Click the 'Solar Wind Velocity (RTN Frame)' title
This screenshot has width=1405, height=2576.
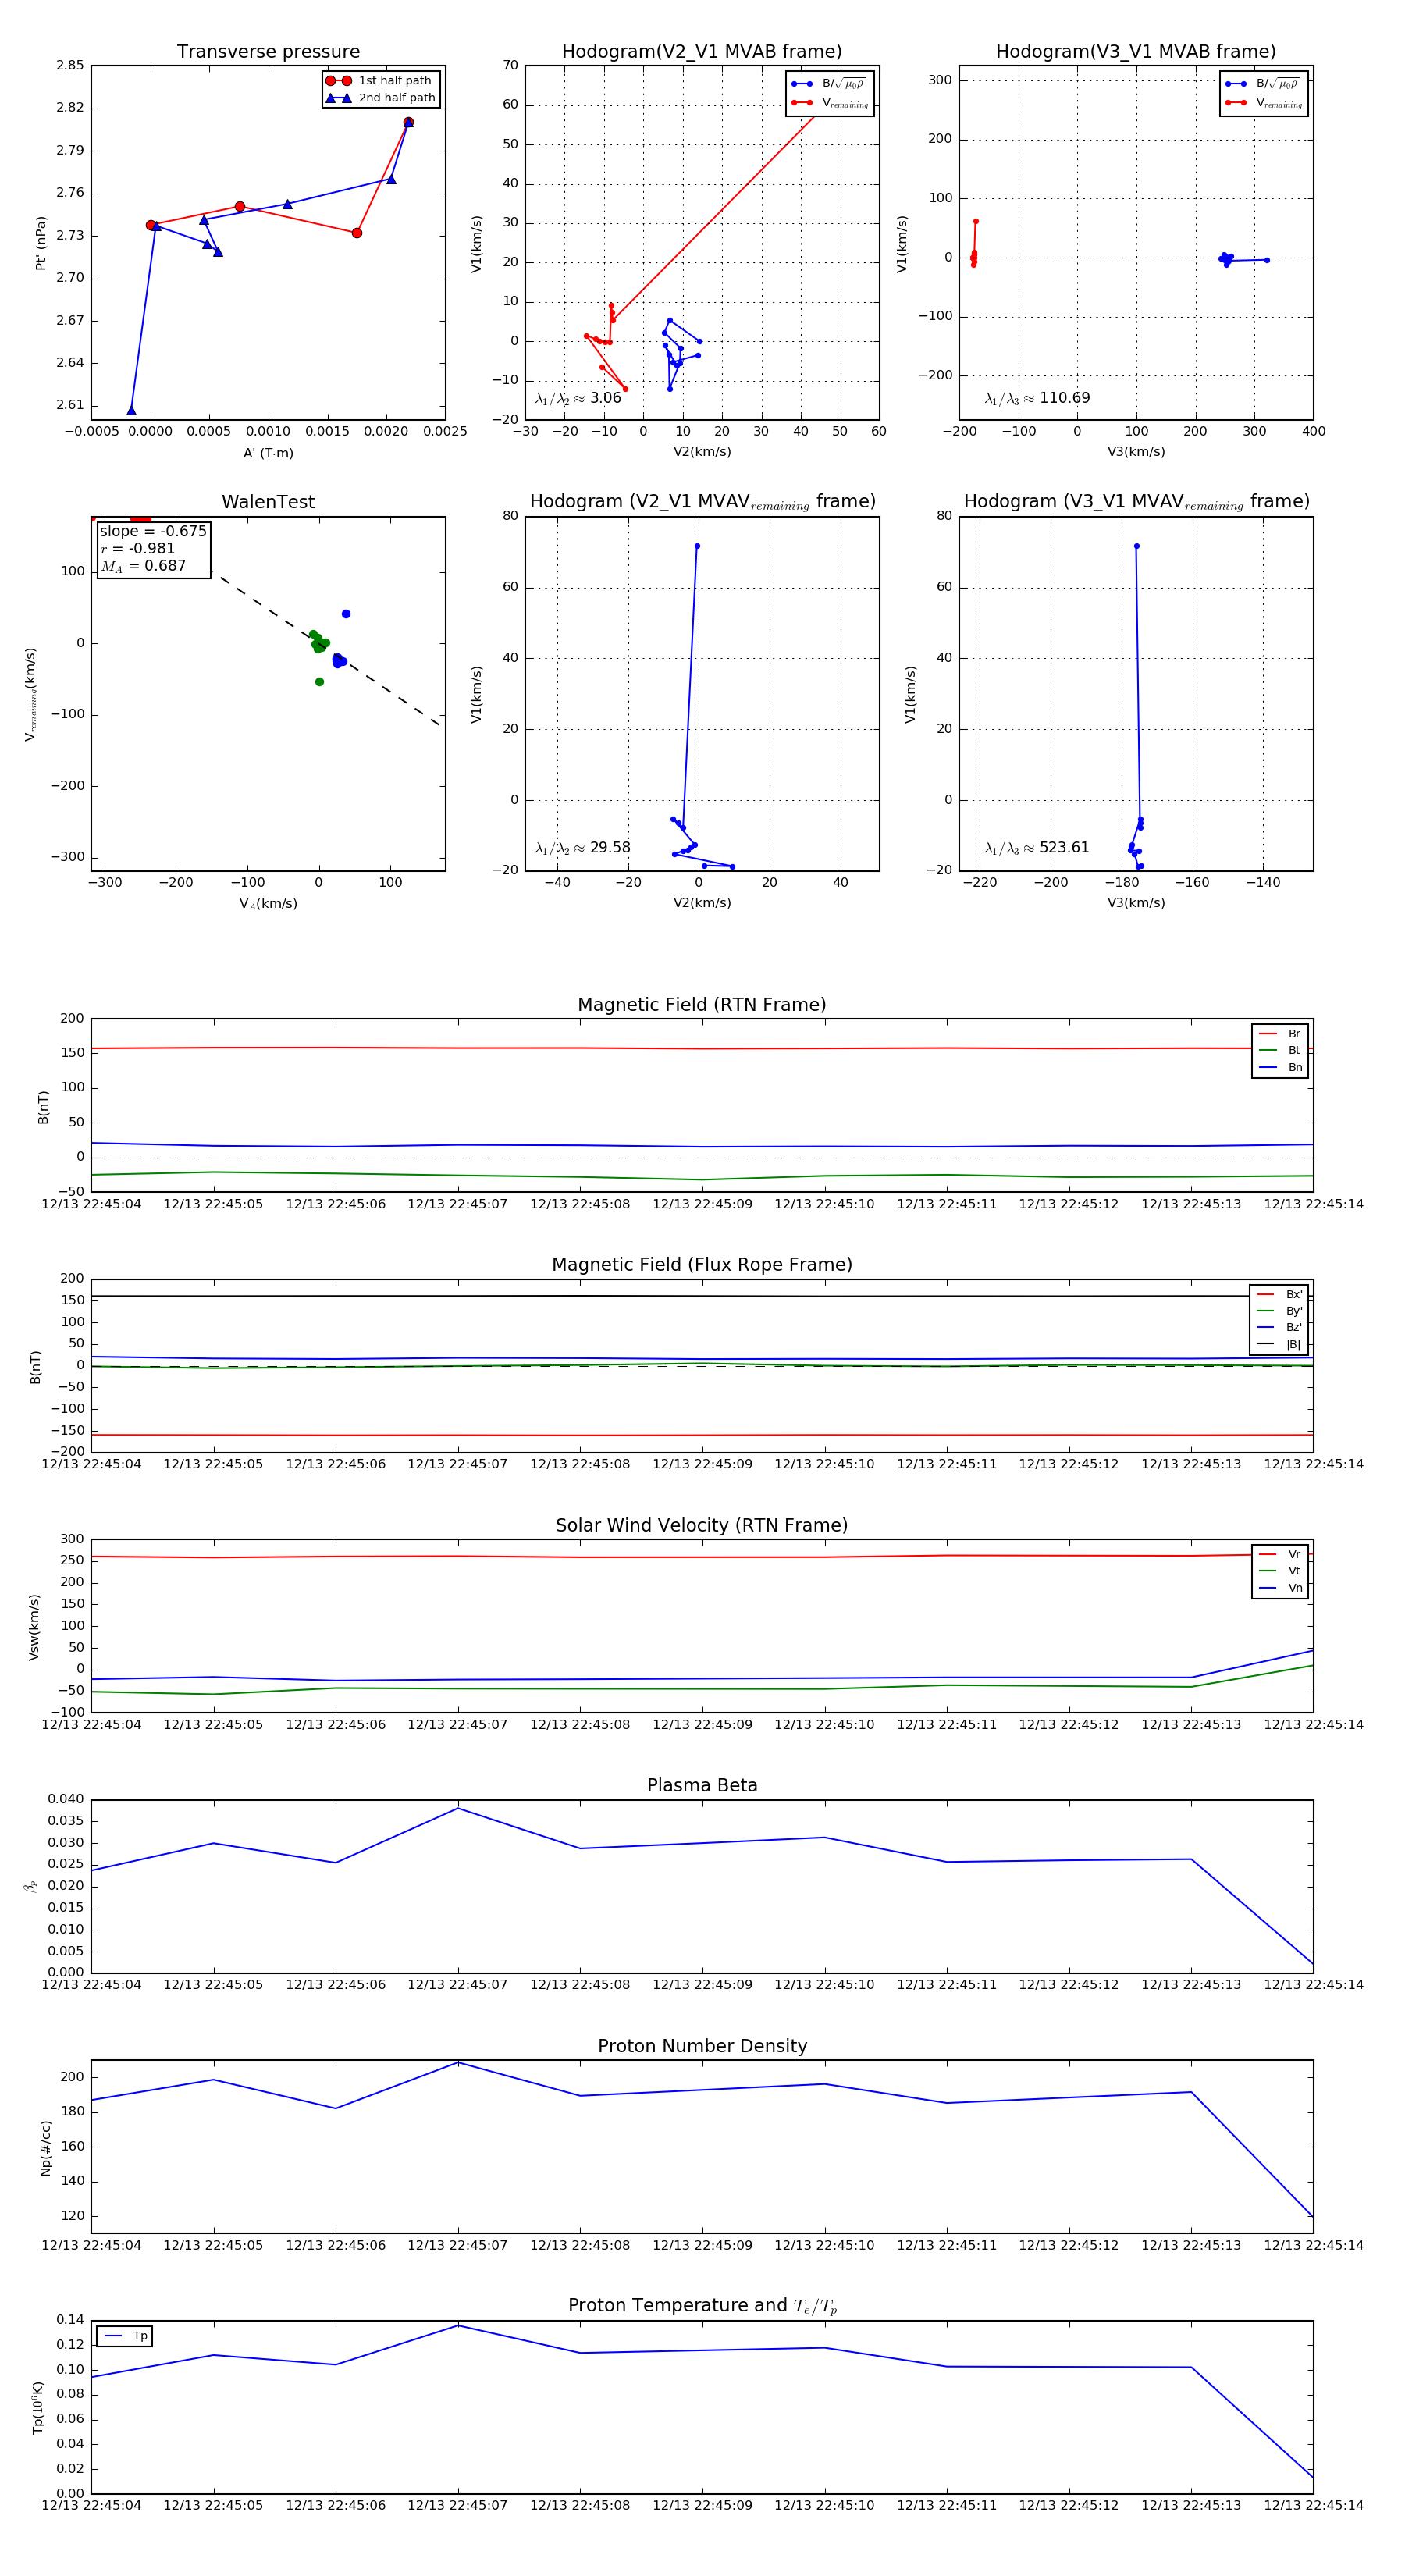(x=701, y=1525)
